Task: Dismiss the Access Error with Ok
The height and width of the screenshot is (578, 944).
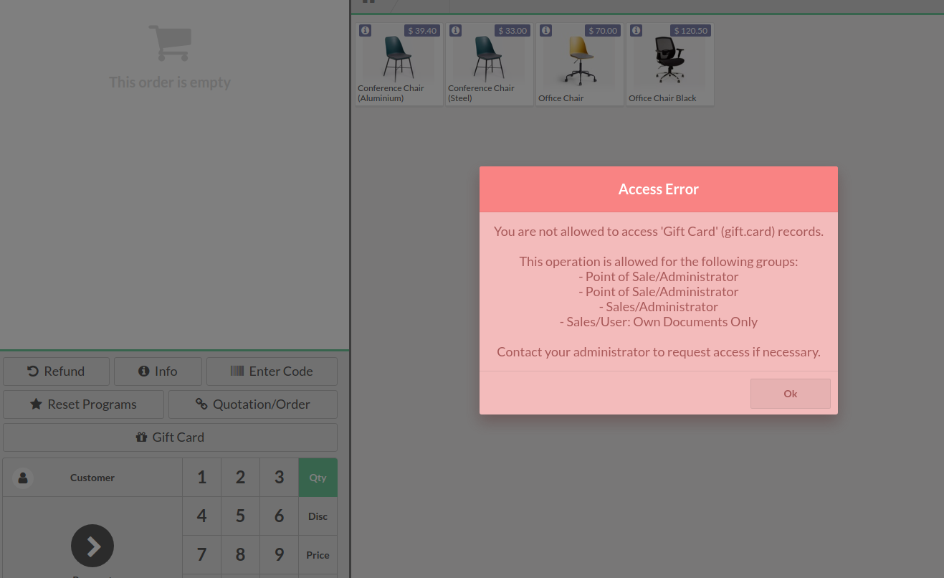Action: tap(790, 394)
